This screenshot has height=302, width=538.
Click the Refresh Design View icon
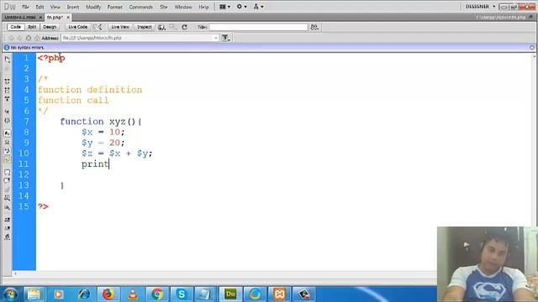point(184,27)
